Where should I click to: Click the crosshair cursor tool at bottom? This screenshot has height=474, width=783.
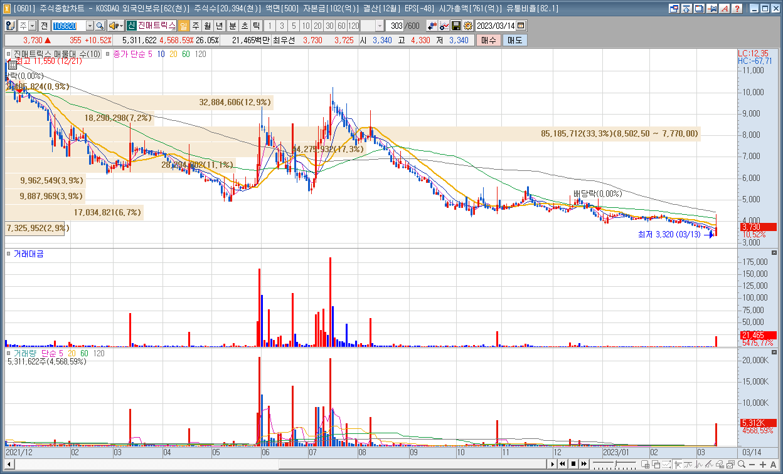678,464
